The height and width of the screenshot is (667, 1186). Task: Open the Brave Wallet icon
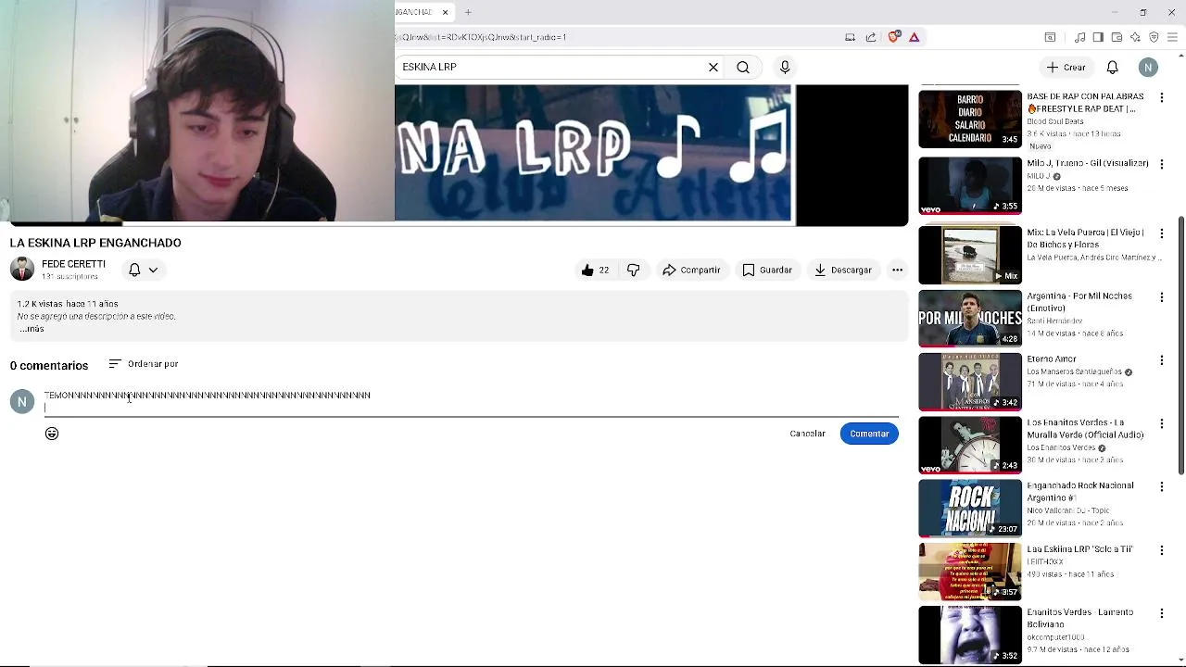click(1117, 37)
